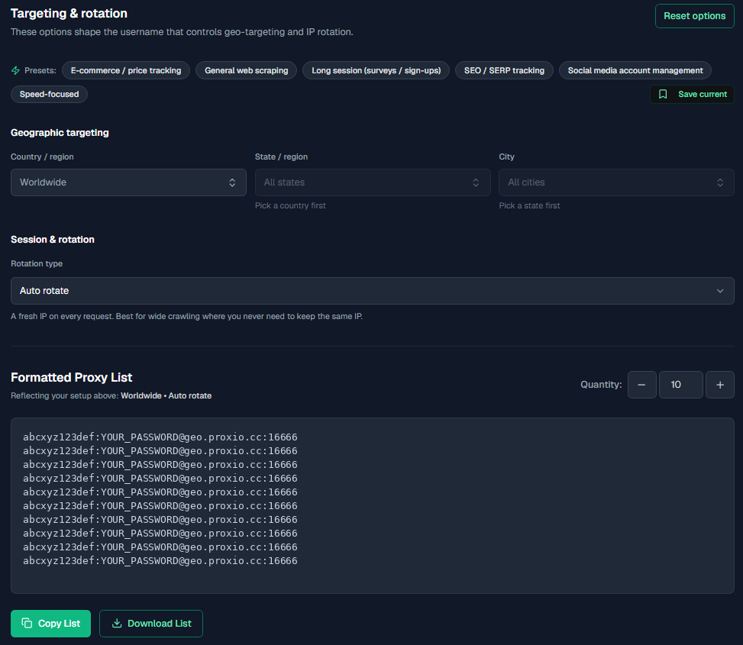Increase quantity with the plus button
The image size is (743, 645).
720,385
